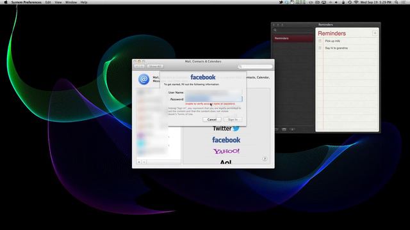Open the View menu
Viewport: 410px width, 230px height.
58,2
